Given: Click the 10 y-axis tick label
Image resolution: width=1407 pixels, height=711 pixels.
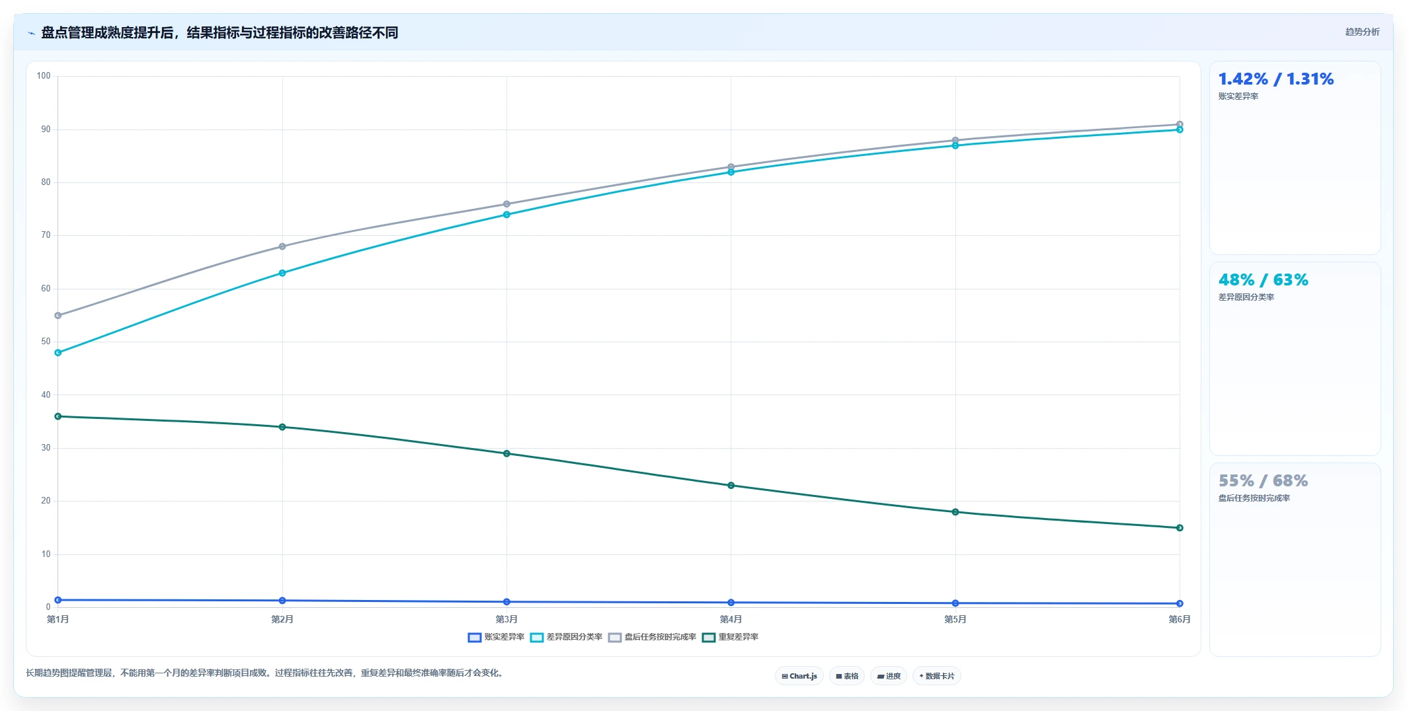Looking at the screenshot, I should pos(46,554).
